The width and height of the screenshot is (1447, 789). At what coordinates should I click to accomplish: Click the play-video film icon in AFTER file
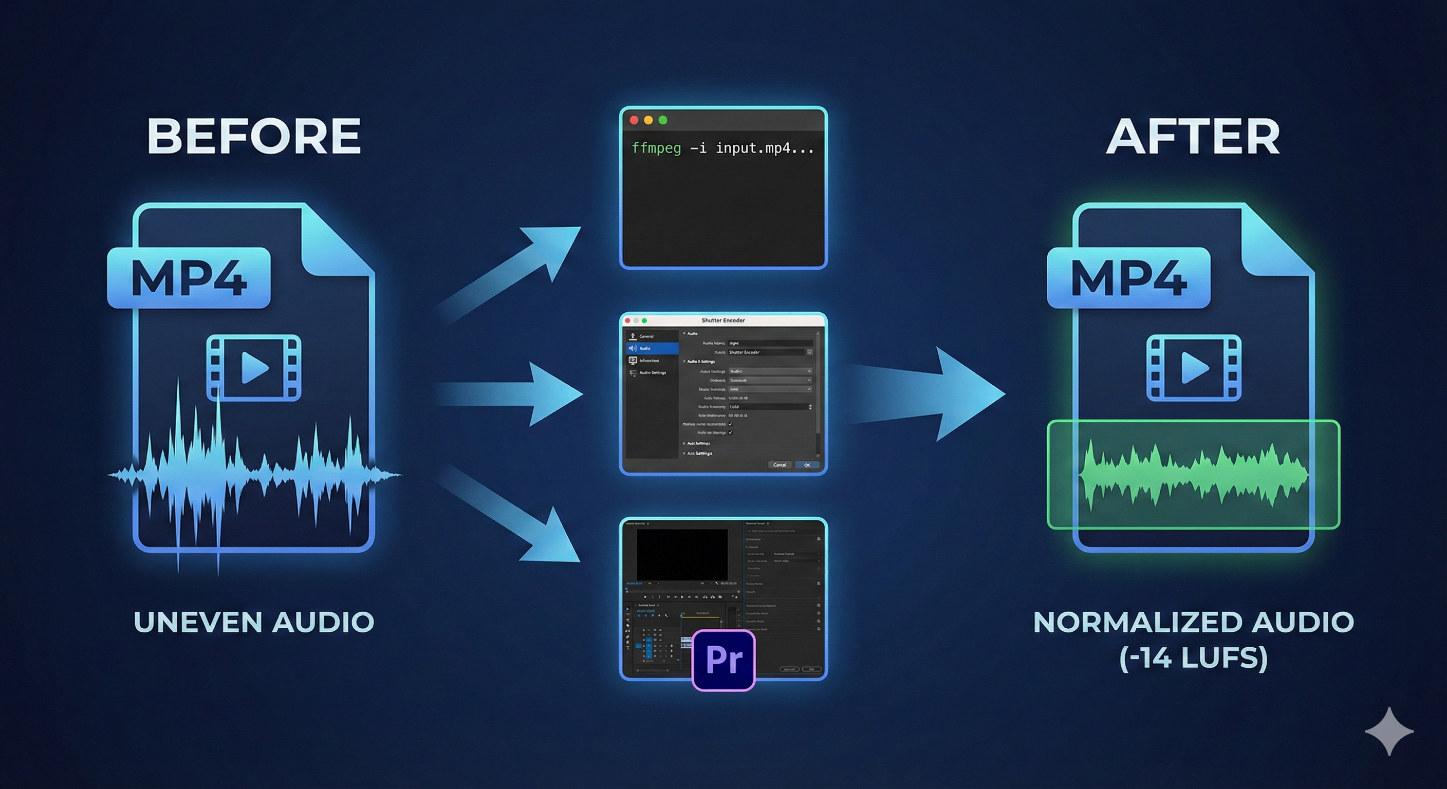[1194, 368]
